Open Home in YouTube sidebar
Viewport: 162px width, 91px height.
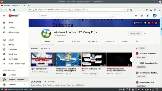tap(14, 23)
